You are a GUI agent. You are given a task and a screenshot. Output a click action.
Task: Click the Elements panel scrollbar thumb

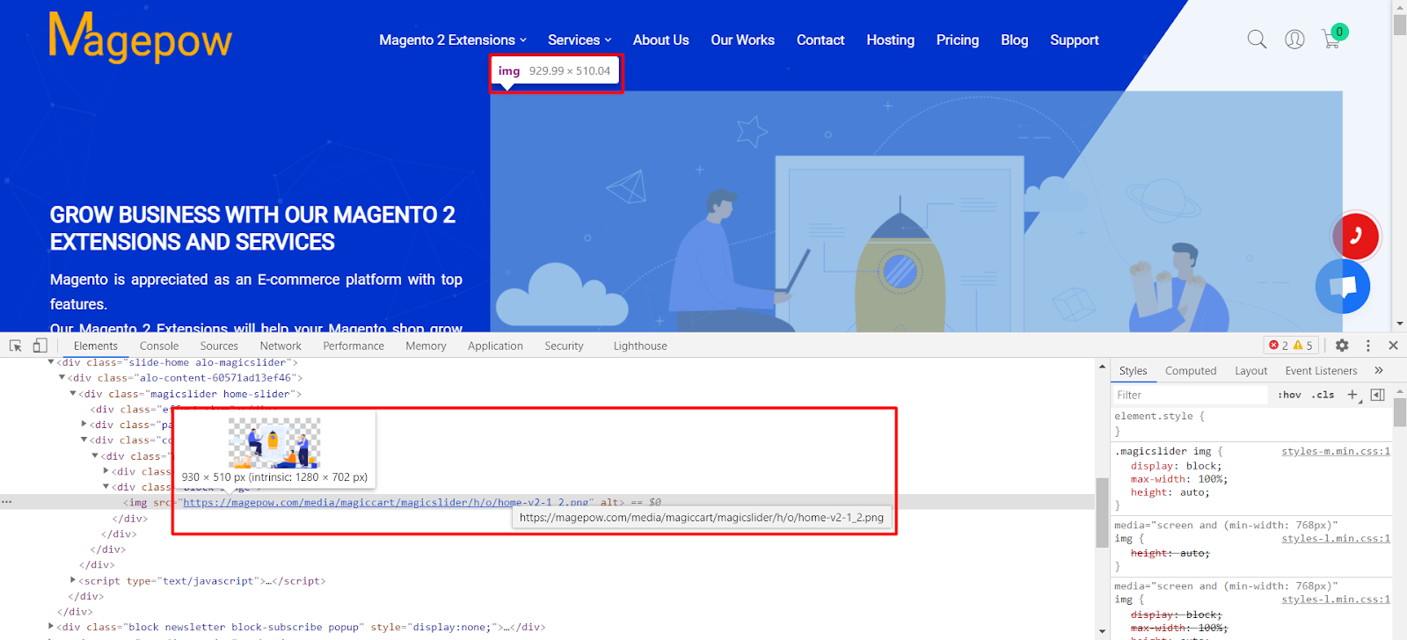1102,512
